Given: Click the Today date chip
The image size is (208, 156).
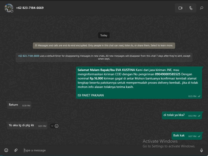Looking at the screenshot, I should pyautogui.click(x=104, y=35).
